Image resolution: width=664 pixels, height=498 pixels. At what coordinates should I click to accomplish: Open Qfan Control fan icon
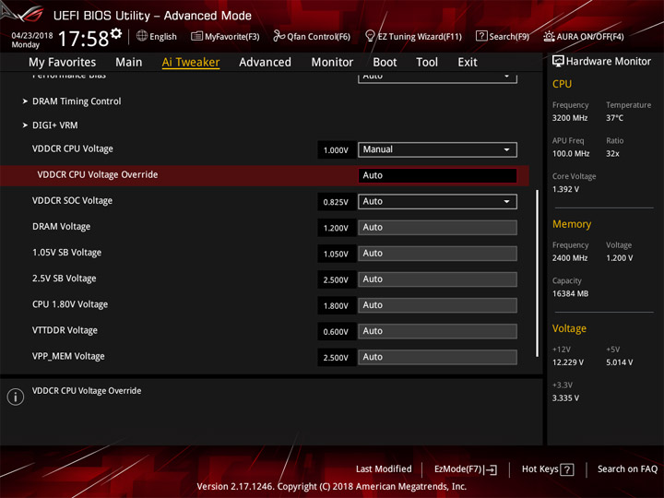[x=279, y=36]
